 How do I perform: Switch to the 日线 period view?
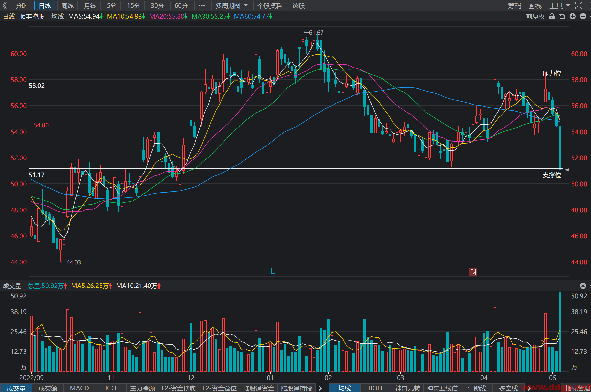(45, 5)
